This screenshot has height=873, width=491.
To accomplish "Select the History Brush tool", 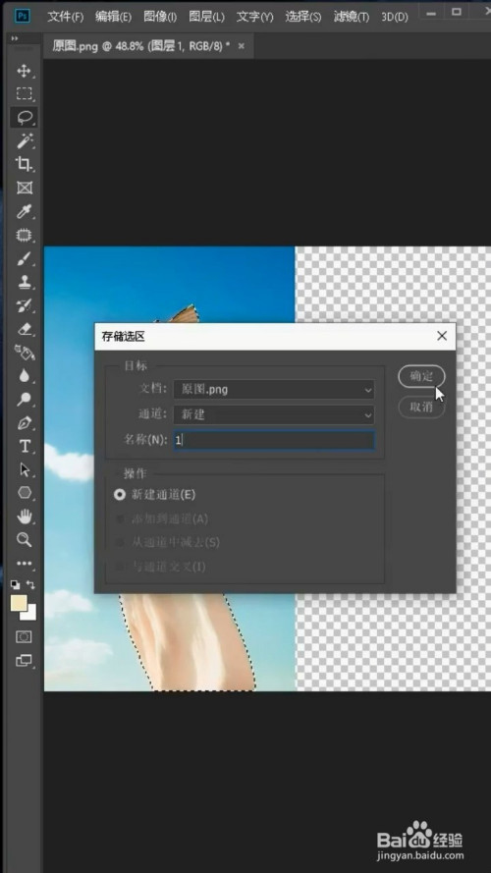I will (24, 305).
